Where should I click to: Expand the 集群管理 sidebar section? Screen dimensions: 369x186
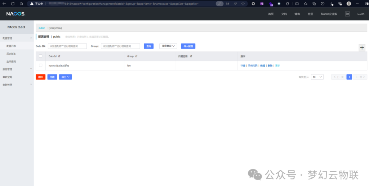coord(31,85)
